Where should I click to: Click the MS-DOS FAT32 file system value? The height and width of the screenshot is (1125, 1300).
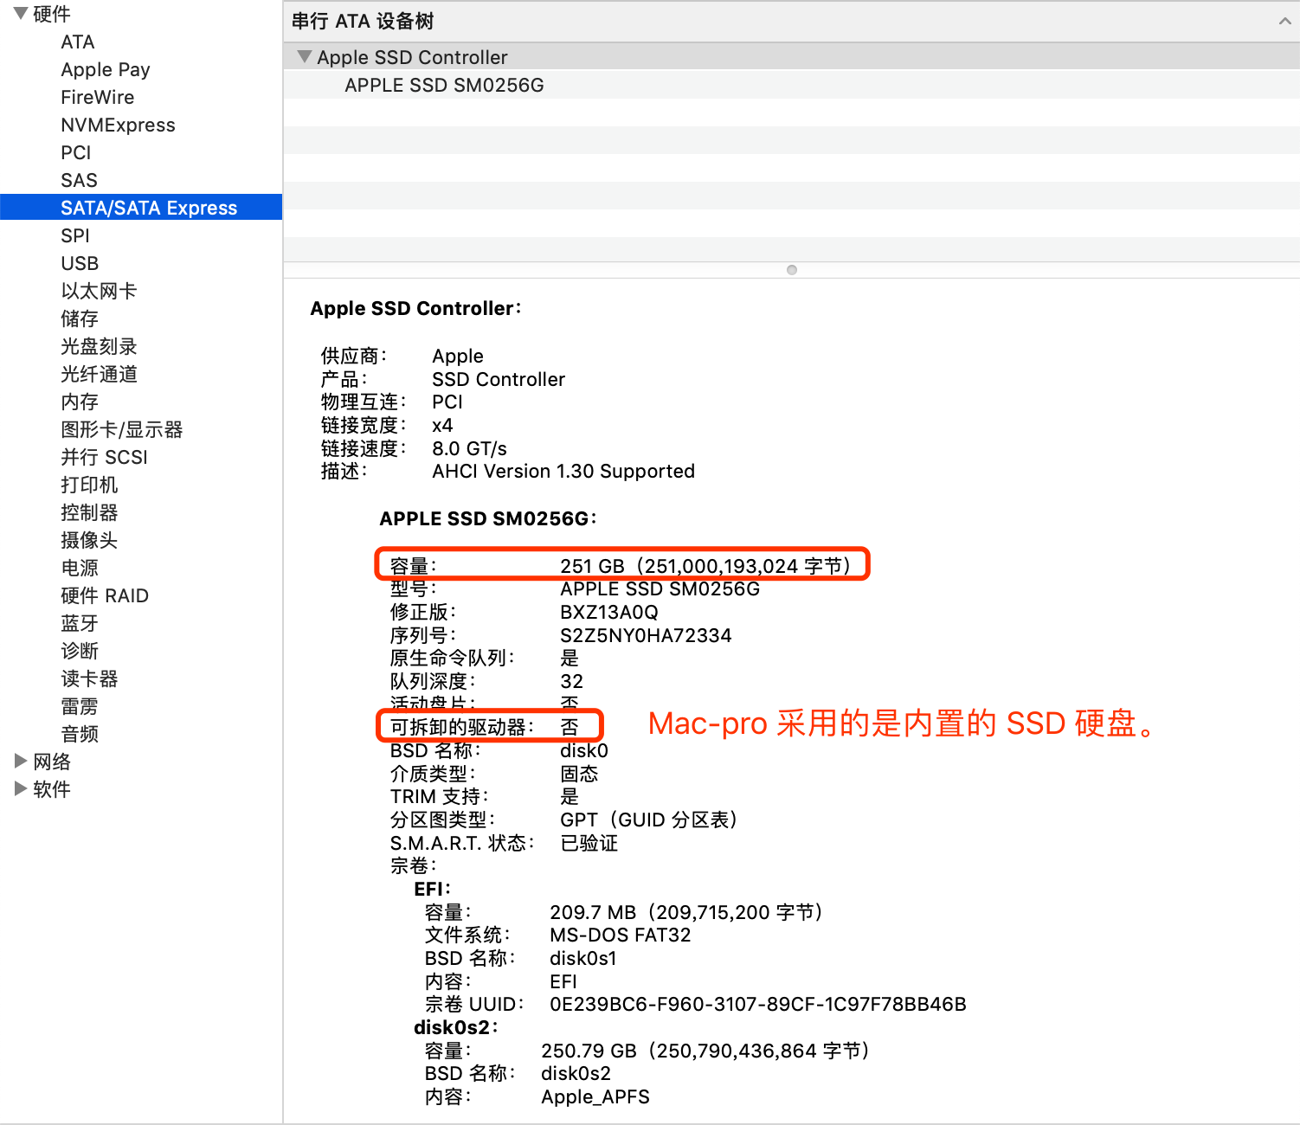point(621,935)
